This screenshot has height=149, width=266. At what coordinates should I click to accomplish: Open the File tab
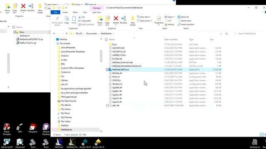point(55,12)
